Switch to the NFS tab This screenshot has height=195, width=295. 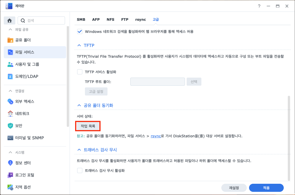[110, 20]
